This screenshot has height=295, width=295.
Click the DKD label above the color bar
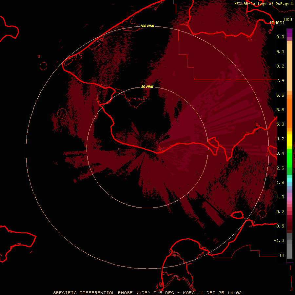pos(288,20)
